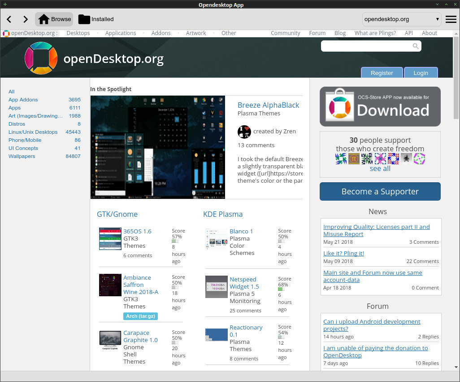Open the Applications menu
This screenshot has height=382, width=460.
pyautogui.click(x=121, y=33)
